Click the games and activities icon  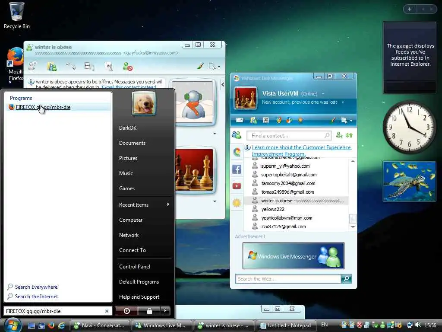click(x=108, y=67)
